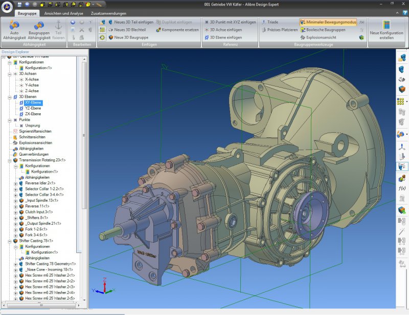The height and width of the screenshot is (315, 409).
Task: Select Clutch Input.3<1> component
Action: pos(39,212)
